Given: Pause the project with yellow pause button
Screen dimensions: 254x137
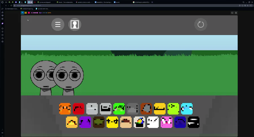Looking at the screenshot, I should point(26,13).
